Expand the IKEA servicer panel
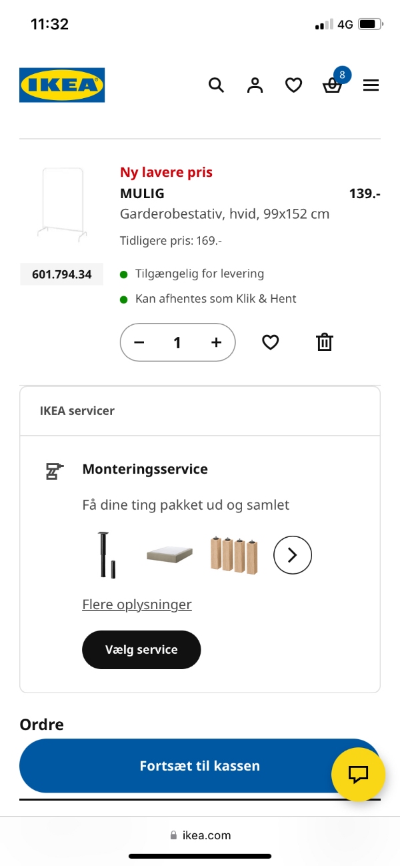The image size is (400, 866). click(77, 410)
